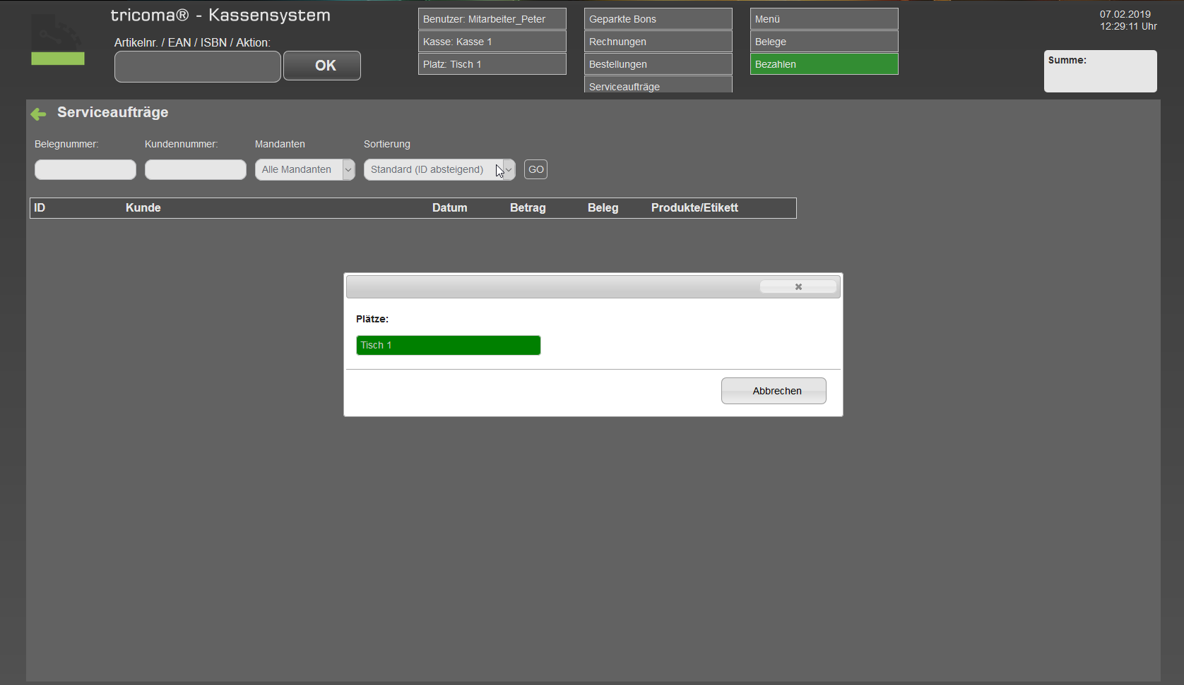Click the green back arrow beside Serviceaufträge

pos(38,114)
